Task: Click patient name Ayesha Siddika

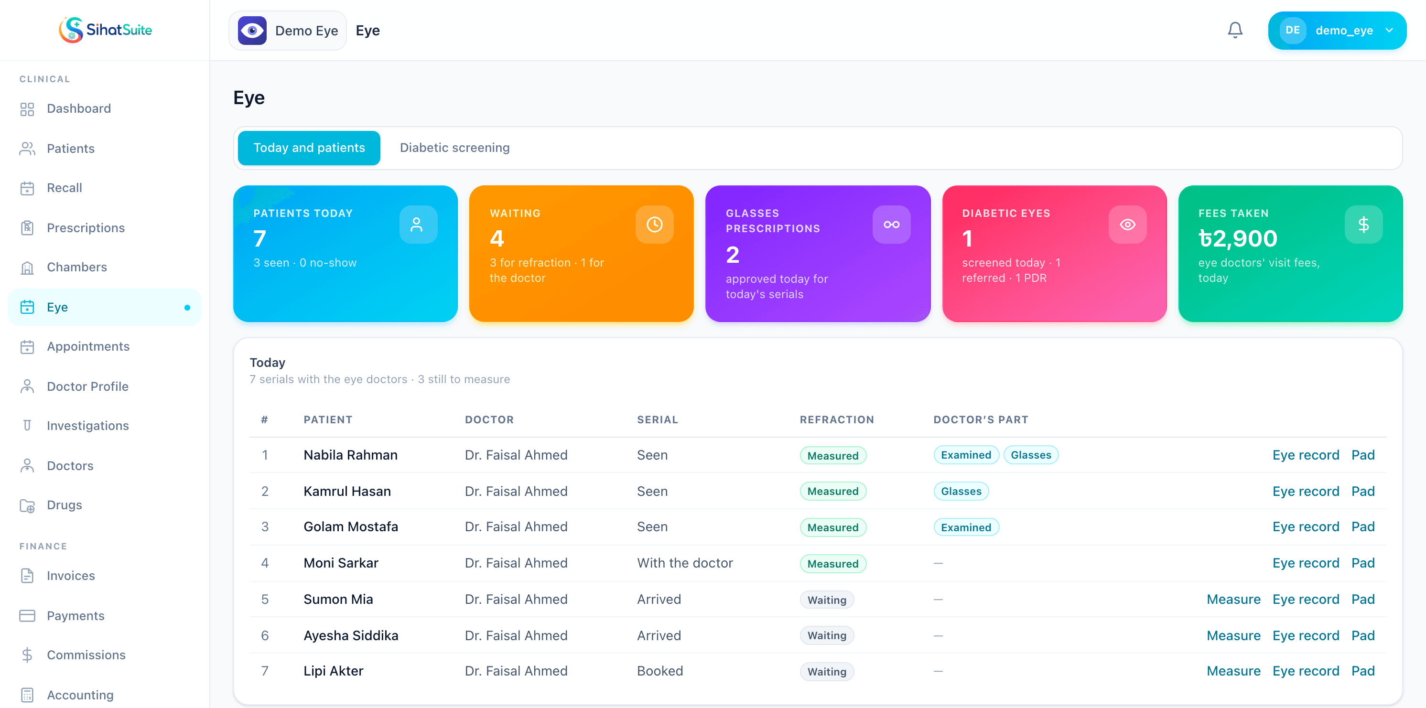Action: (x=350, y=635)
